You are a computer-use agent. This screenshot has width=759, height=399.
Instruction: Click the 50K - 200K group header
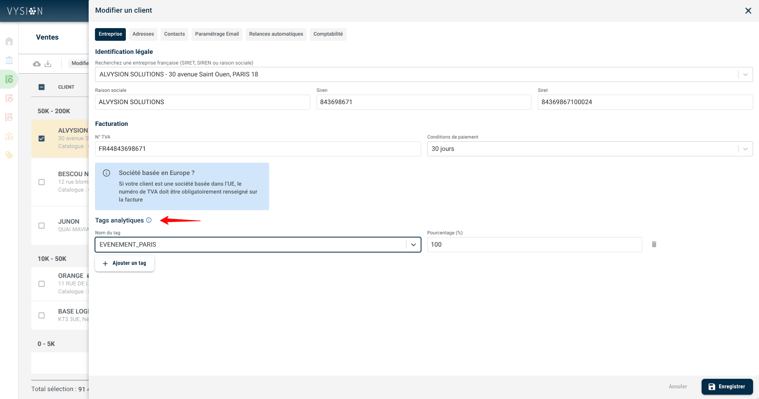[x=54, y=111]
